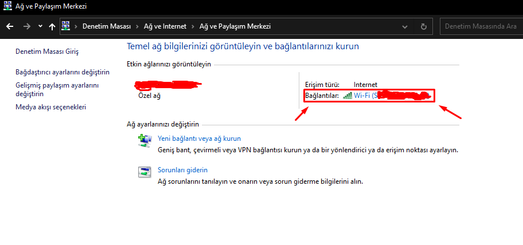
Task: Focus the Denetim Masasında Ara search box
Action: click(481, 27)
